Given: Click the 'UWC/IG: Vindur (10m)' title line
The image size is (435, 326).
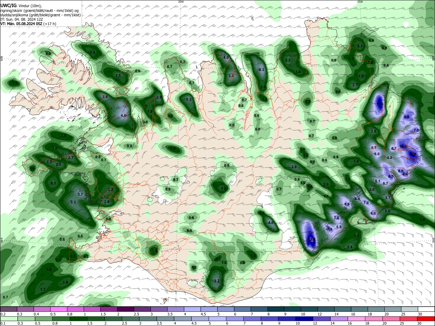Looking at the screenshot, I should pyautogui.click(x=21, y=6).
